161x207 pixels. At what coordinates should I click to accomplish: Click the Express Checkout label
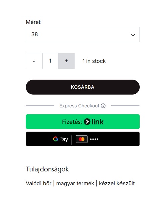click(79, 106)
